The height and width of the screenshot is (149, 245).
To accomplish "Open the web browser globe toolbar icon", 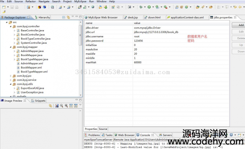I will click(x=93, y=7).
